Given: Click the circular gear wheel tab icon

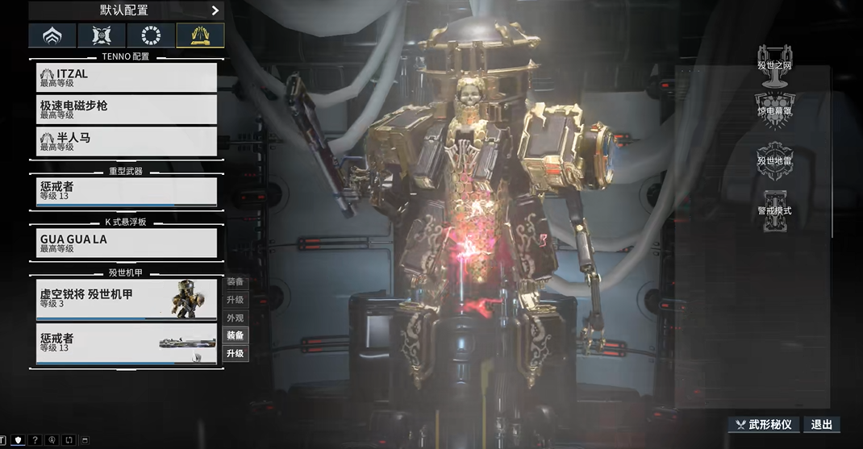Looking at the screenshot, I should pyautogui.click(x=151, y=35).
